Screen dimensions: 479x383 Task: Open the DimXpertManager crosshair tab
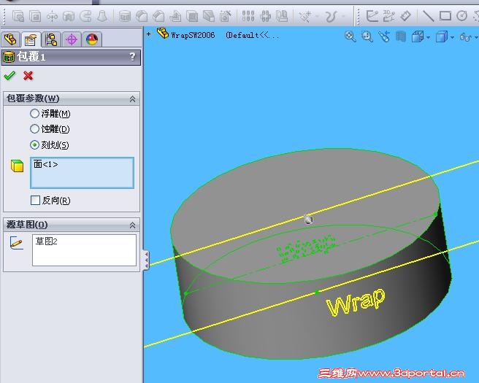tap(72, 39)
